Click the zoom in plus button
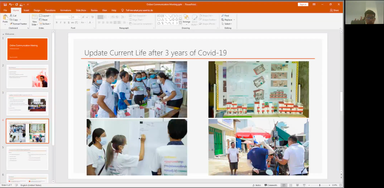Screen dimensions: 384x188 (329, 185)
